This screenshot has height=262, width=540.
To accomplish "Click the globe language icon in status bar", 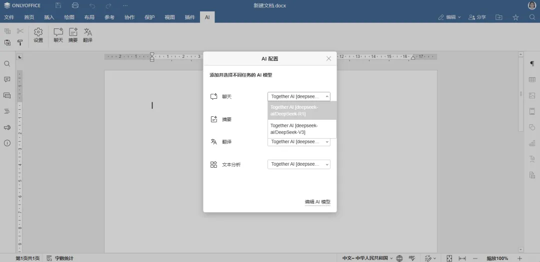I will click(399, 258).
